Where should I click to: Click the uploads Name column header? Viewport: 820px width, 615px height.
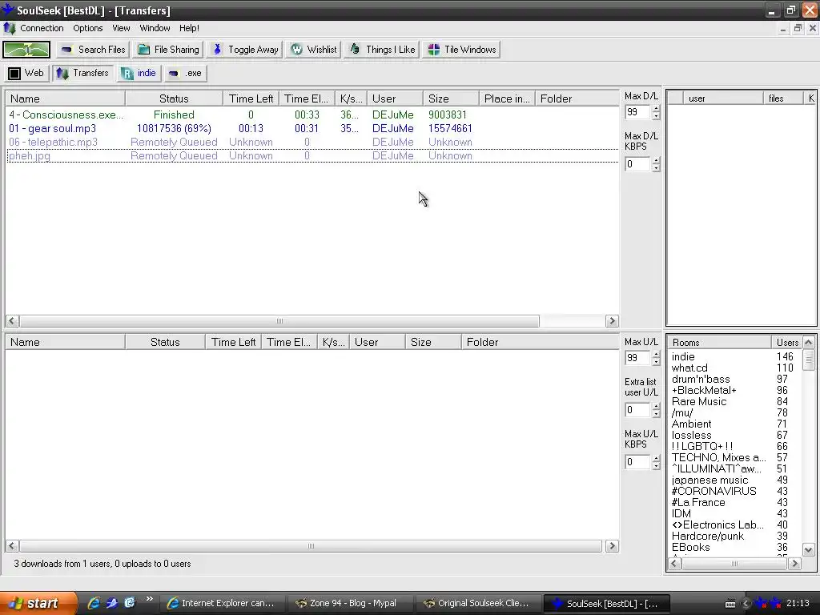tap(66, 342)
